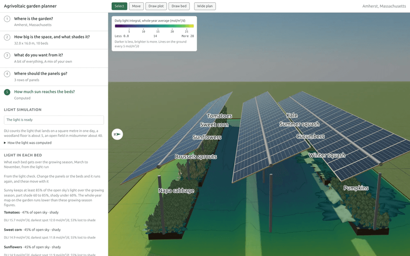Click 'The light is ready' status field
The width and height of the screenshot is (410, 256).
point(54,120)
